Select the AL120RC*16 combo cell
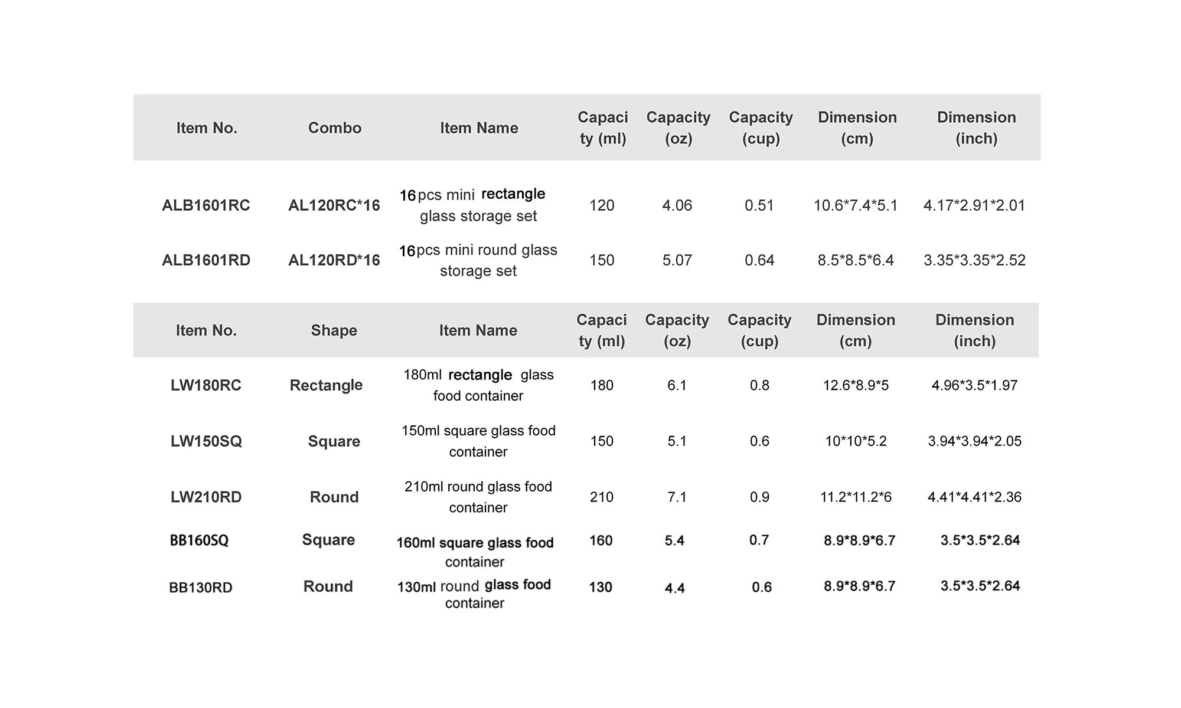The image size is (1181, 708). click(334, 205)
